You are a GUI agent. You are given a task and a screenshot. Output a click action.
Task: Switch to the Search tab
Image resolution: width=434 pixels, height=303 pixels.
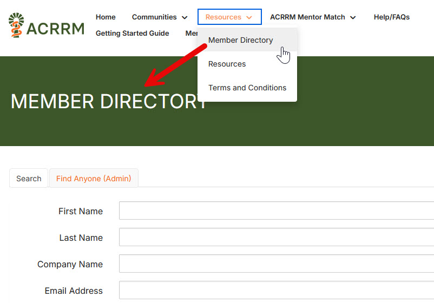(x=29, y=179)
